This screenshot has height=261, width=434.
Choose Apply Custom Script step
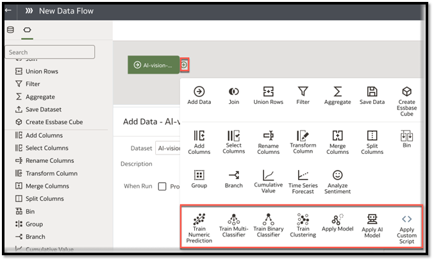click(x=406, y=229)
